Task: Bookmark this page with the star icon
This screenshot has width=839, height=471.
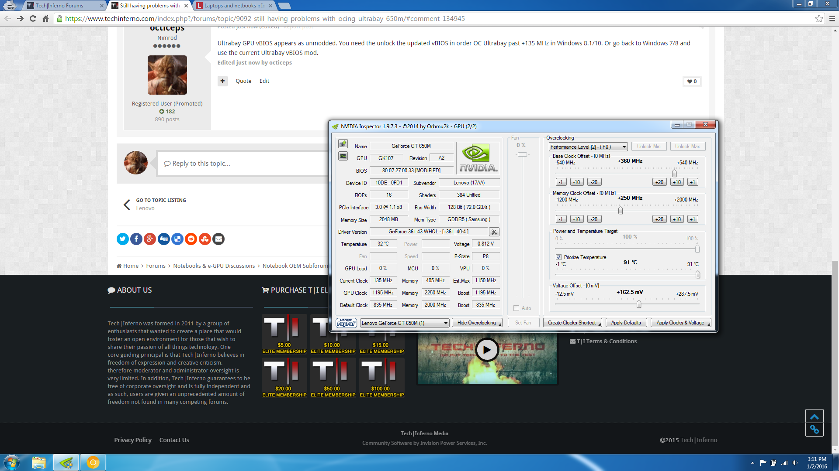Action: tap(819, 18)
